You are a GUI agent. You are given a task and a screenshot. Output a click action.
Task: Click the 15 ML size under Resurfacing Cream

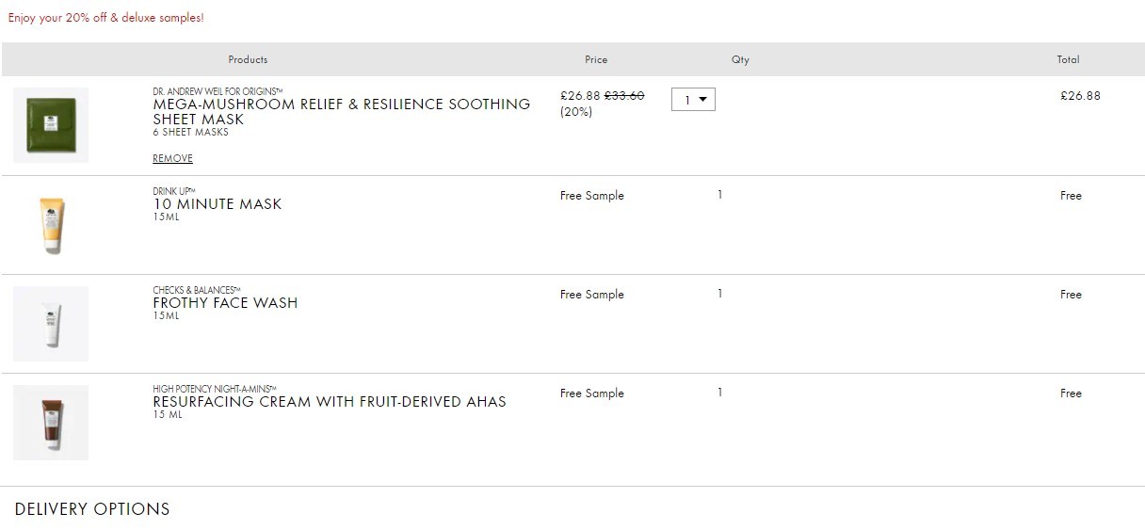[x=168, y=415]
